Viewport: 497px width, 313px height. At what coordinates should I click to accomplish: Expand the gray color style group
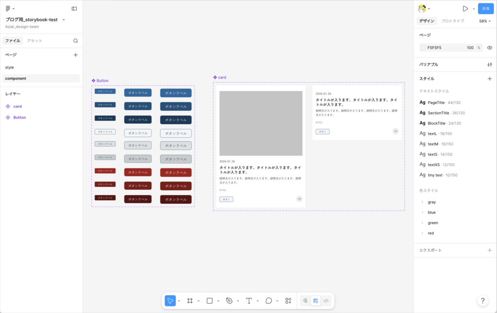click(x=423, y=202)
